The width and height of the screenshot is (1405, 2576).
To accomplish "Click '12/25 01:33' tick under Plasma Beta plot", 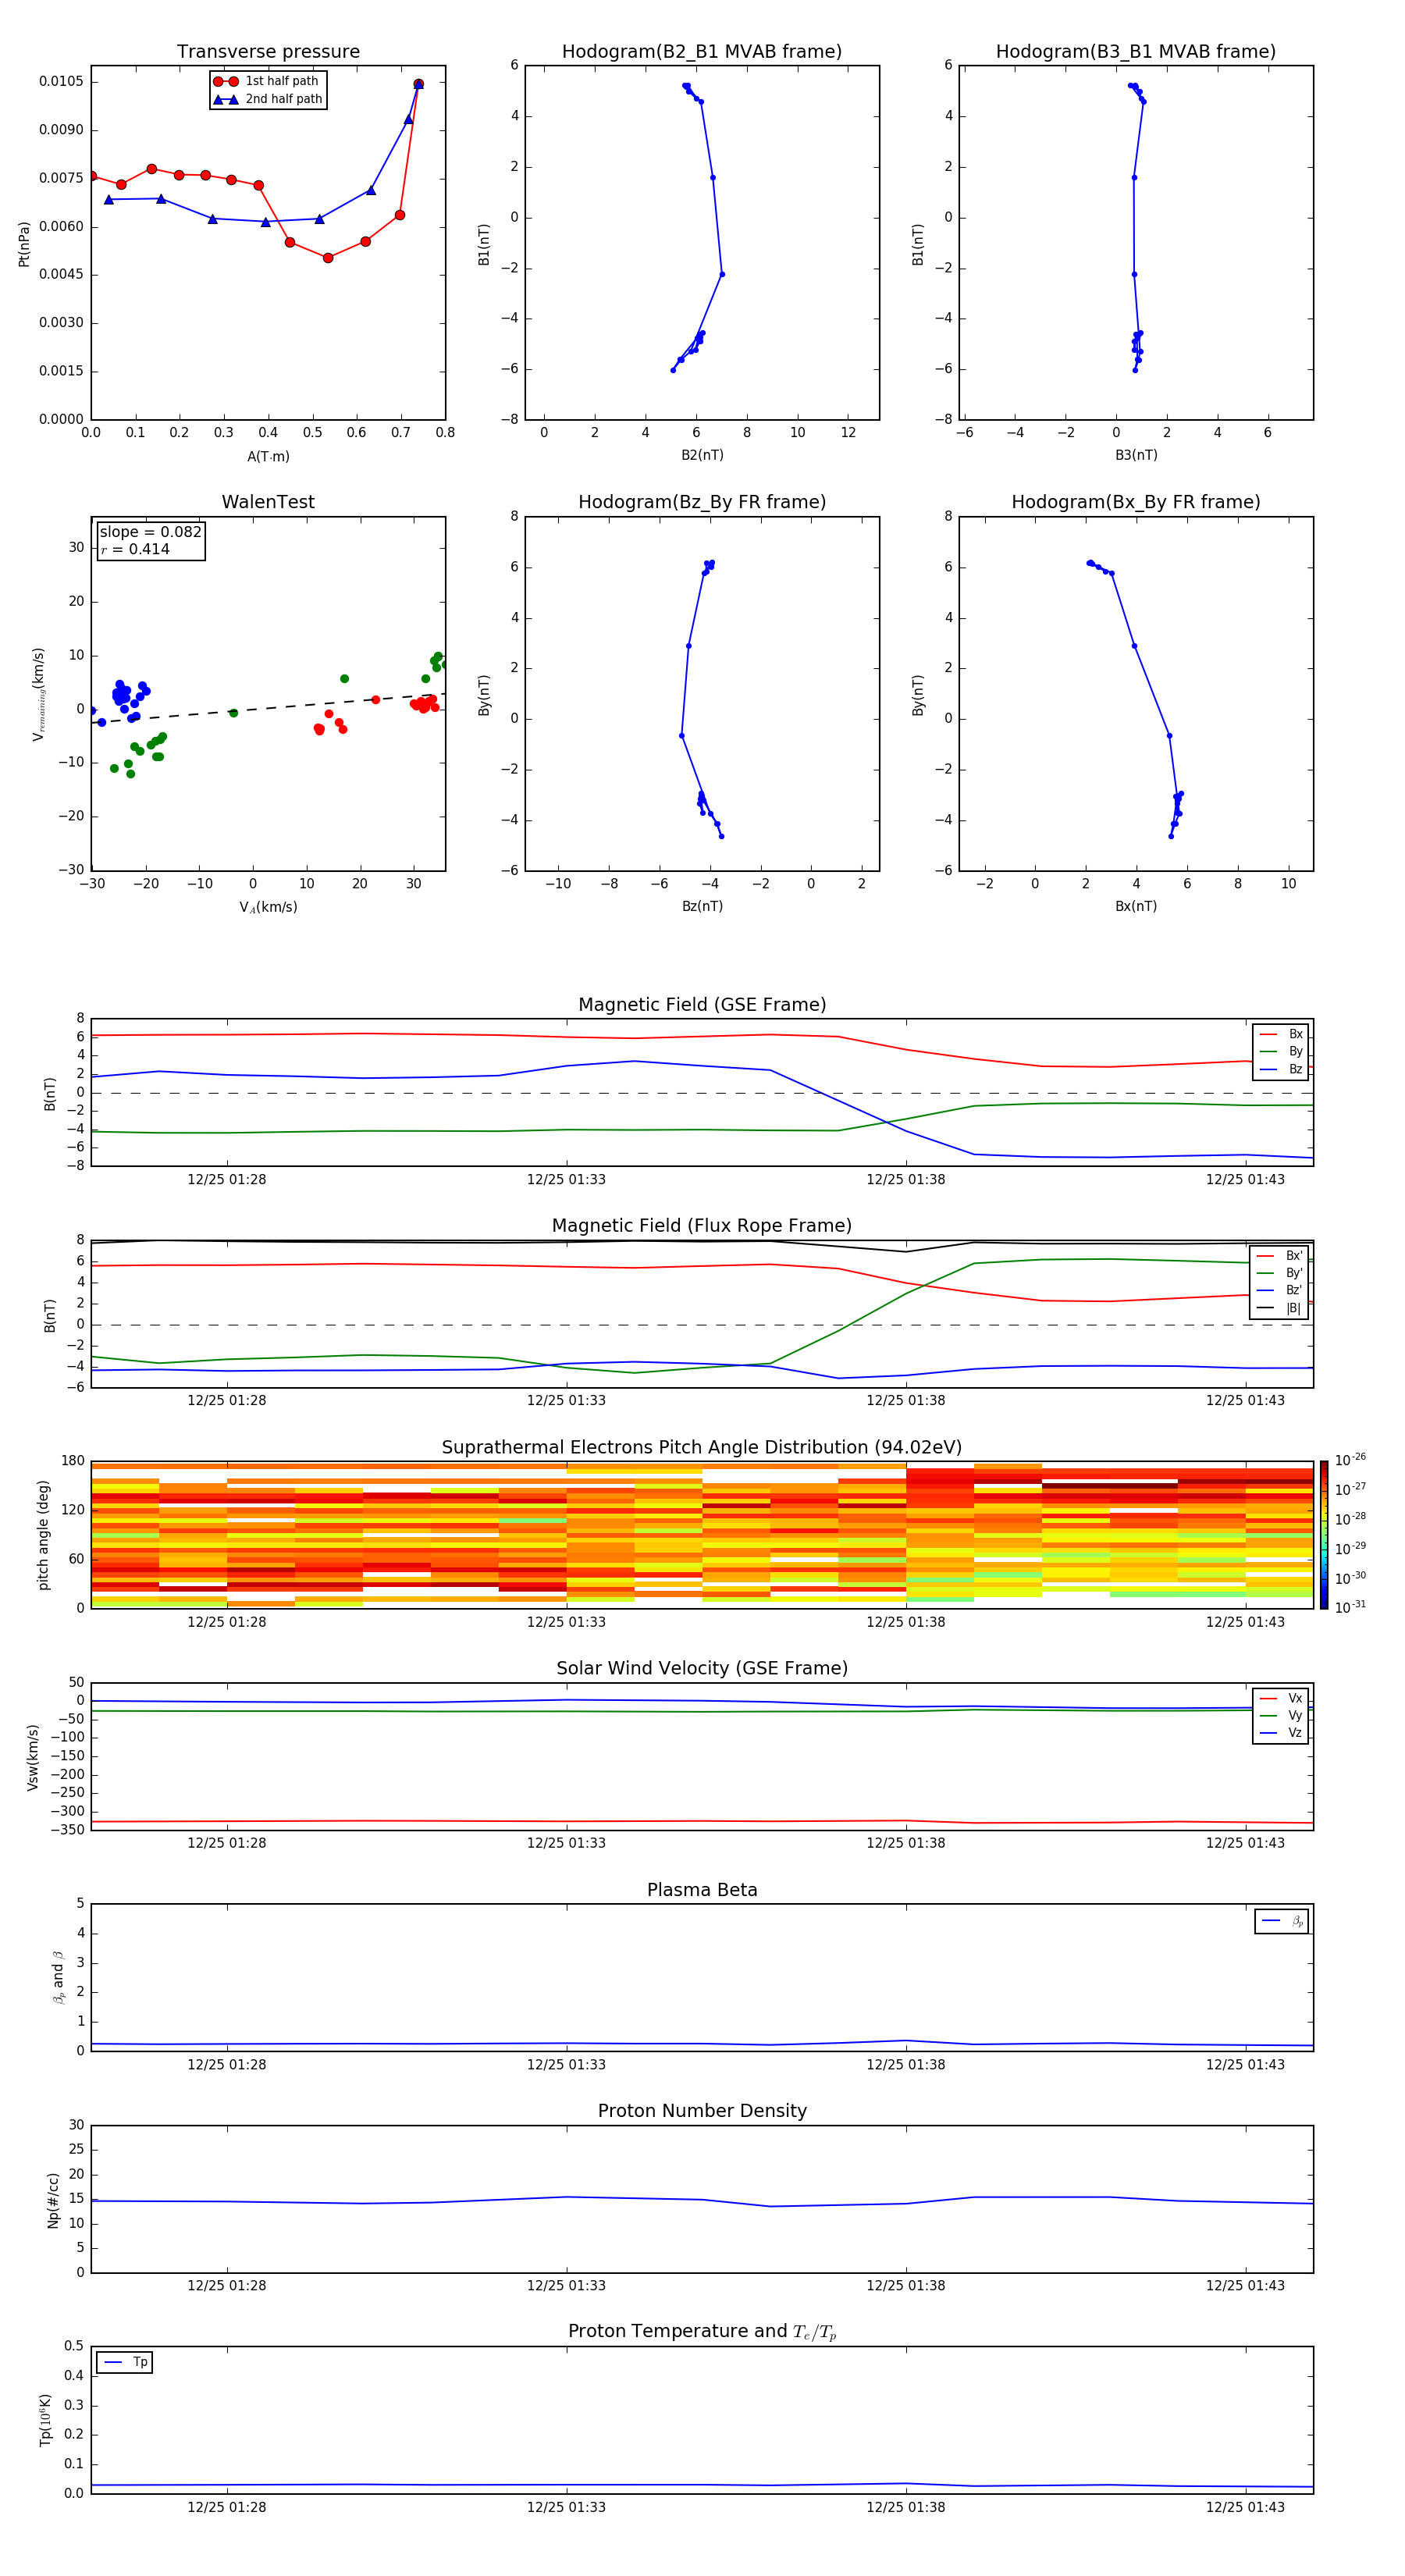I will tap(566, 2064).
